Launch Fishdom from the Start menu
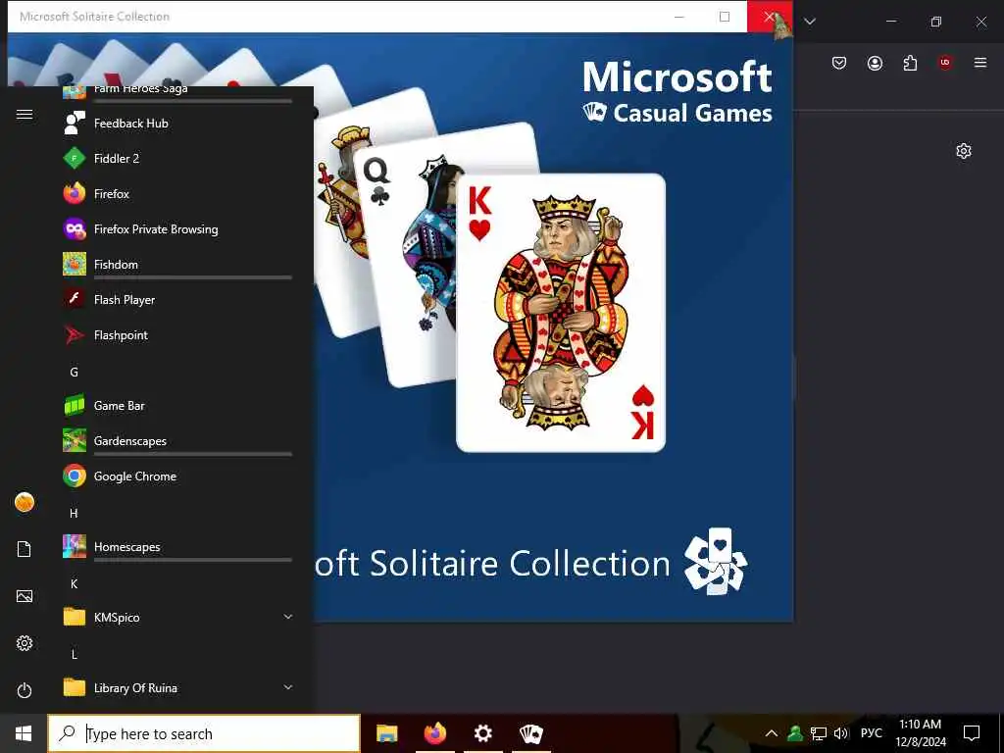 tap(178, 264)
